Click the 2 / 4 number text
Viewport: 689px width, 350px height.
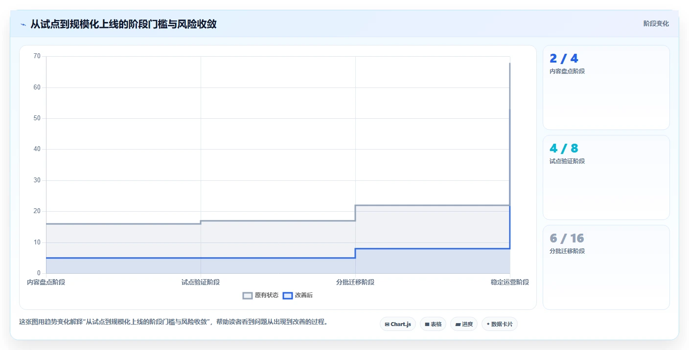(x=564, y=59)
